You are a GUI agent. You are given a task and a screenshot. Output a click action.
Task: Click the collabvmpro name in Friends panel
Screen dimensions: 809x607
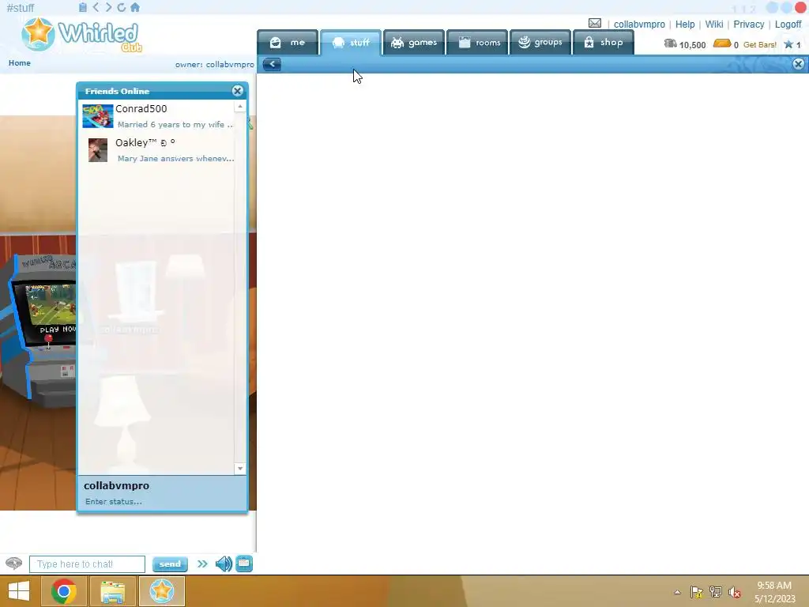pyautogui.click(x=117, y=486)
